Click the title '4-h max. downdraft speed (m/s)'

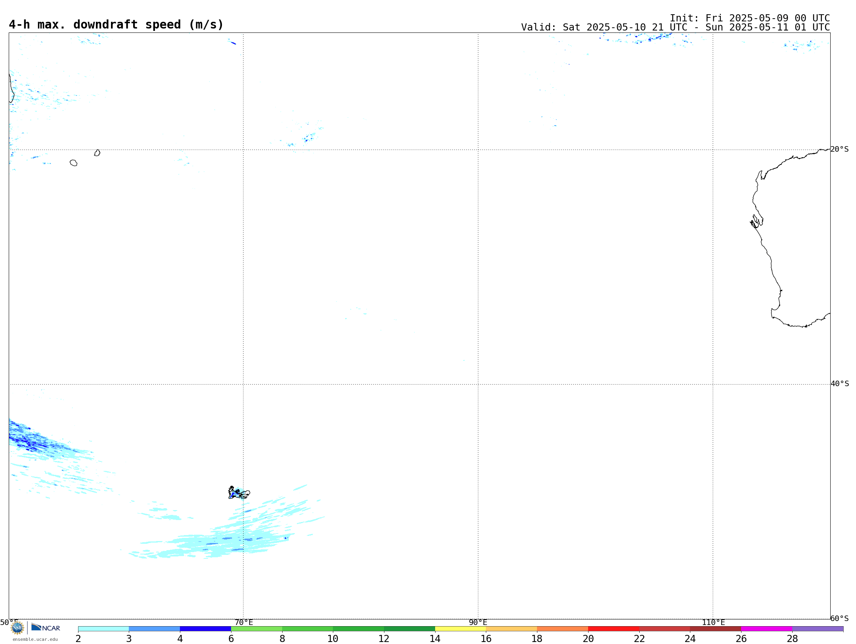[x=116, y=25]
